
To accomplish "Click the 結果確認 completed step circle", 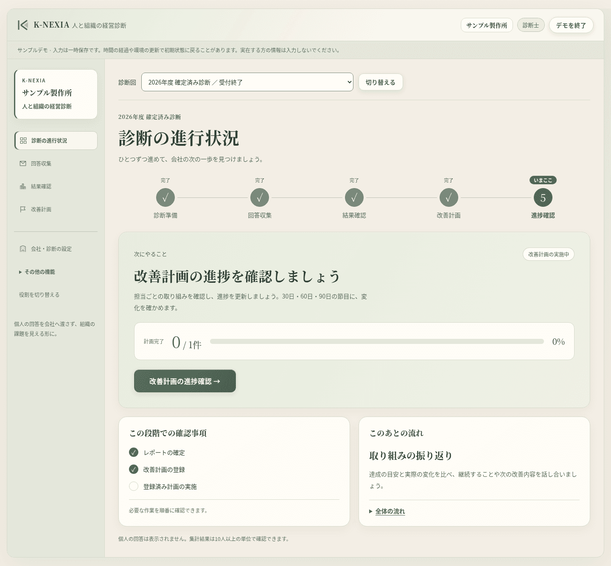I will tap(354, 197).
